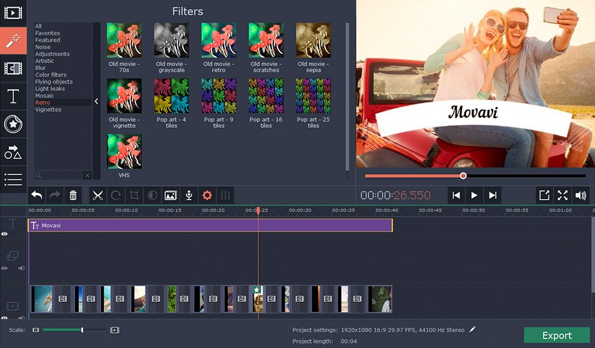
Task: Split clip with the scissors tool
Action: pyautogui.click(x=97, y=195)
